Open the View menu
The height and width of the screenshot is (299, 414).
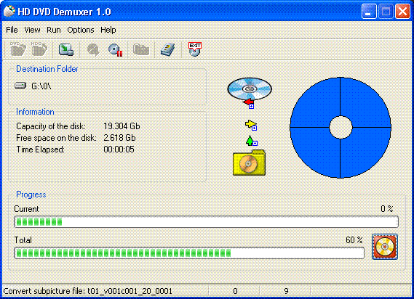click(32, 30)
